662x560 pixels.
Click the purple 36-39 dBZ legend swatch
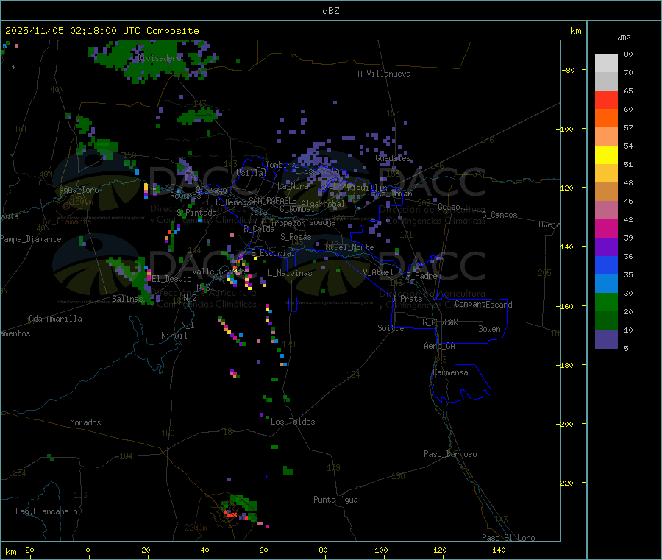(x=606, y=247)
